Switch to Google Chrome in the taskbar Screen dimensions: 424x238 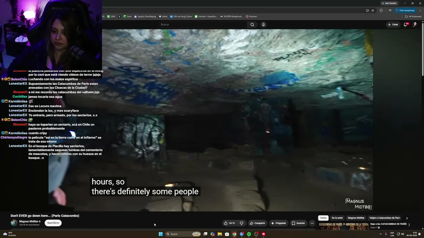coord(234,234)
